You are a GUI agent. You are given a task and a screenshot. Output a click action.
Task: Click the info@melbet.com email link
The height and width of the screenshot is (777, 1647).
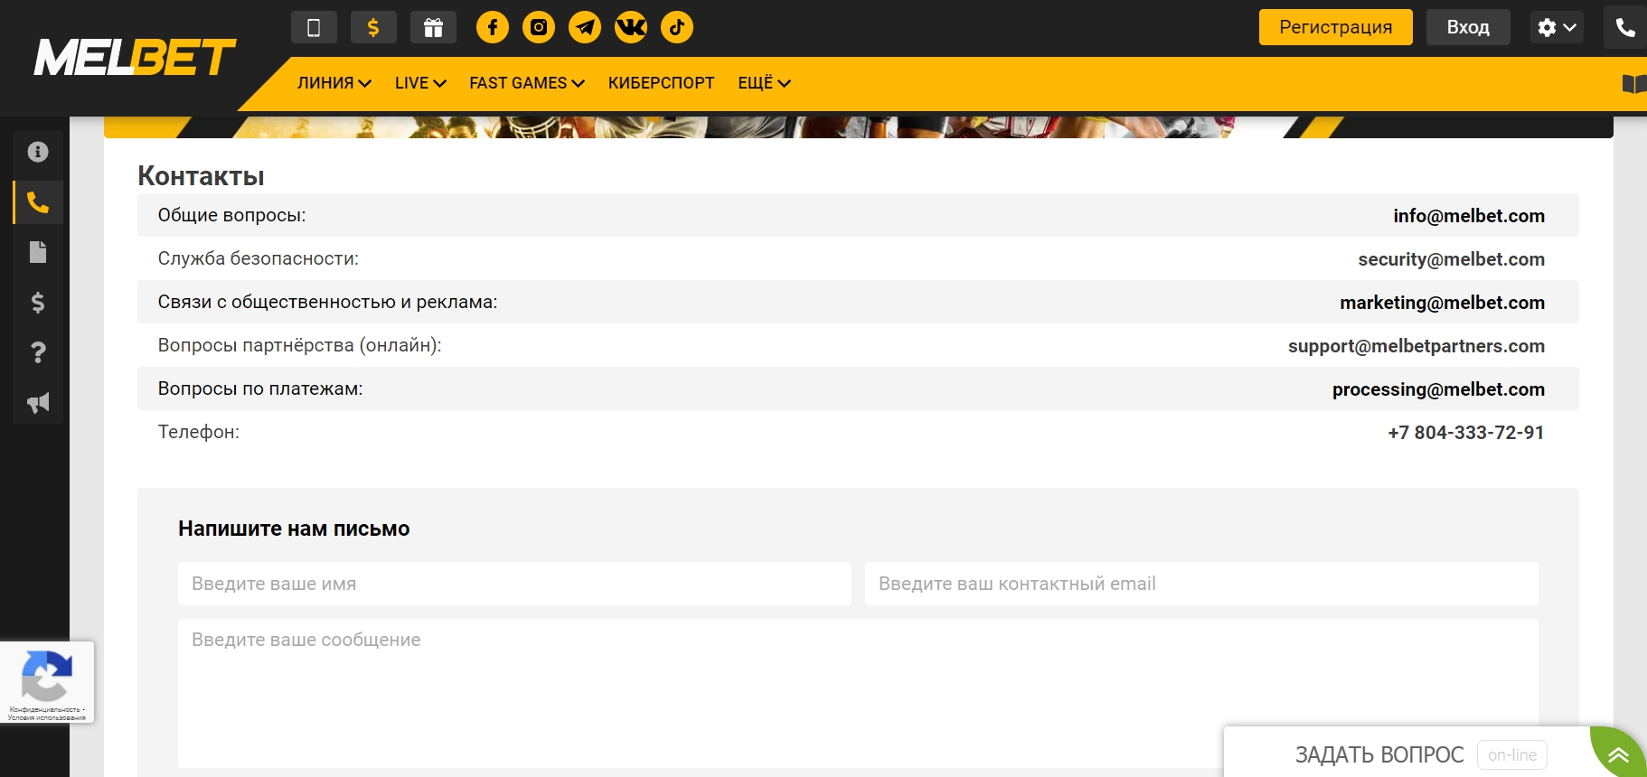(x=1468, y=216)
